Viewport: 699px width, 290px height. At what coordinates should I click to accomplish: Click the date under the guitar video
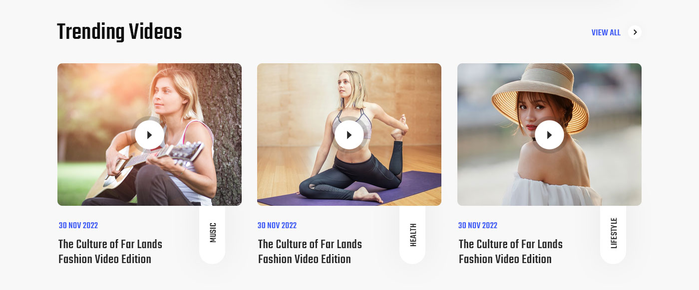point(78,226)
